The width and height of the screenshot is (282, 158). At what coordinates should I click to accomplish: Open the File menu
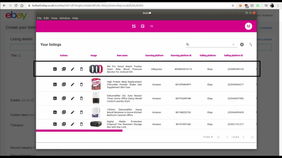click(x=39, y=18)
